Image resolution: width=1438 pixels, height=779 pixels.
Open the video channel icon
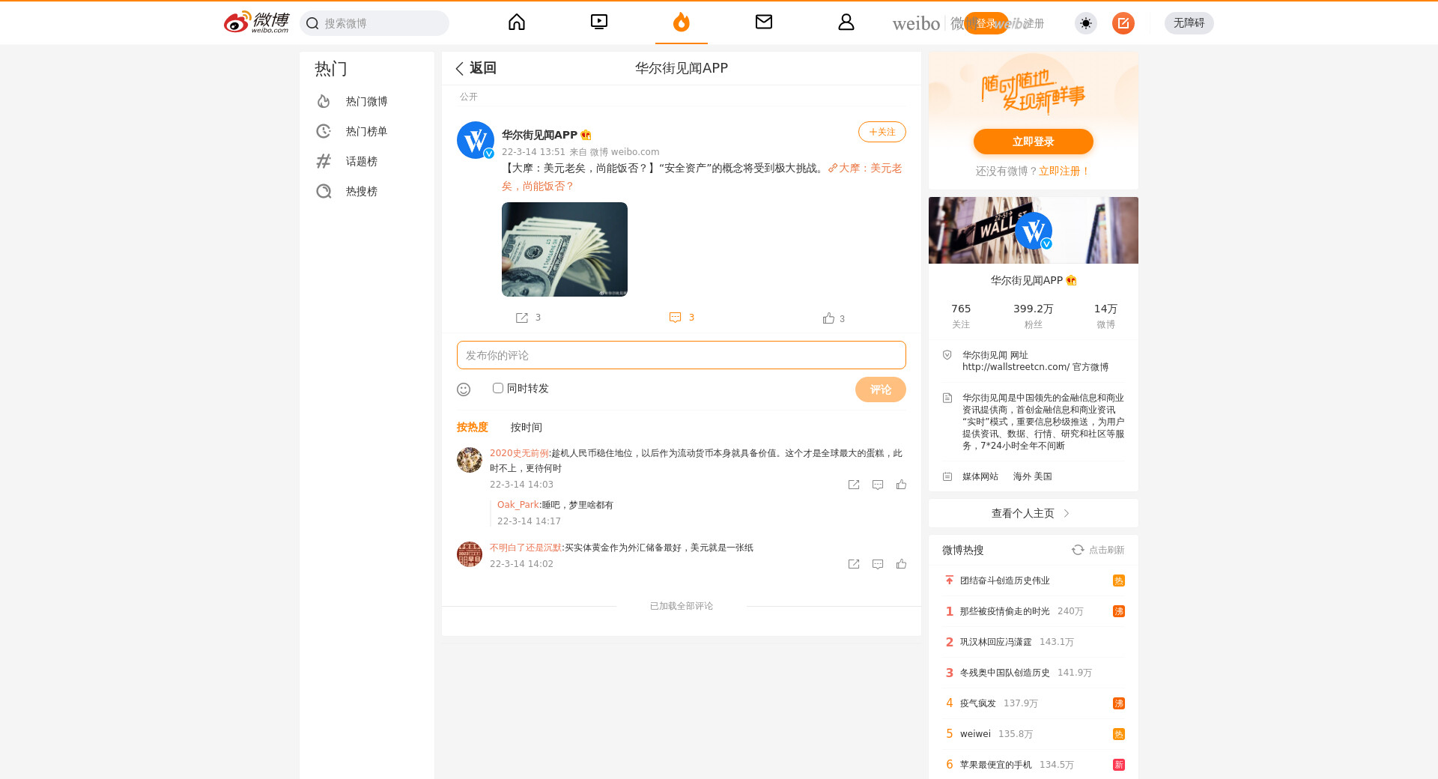coord(599,22)
